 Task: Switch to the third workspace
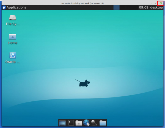point(129,7)
